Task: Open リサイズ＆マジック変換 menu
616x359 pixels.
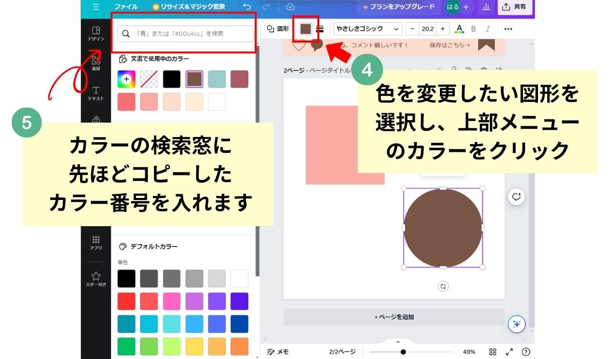Action: (x=188, y=7)
